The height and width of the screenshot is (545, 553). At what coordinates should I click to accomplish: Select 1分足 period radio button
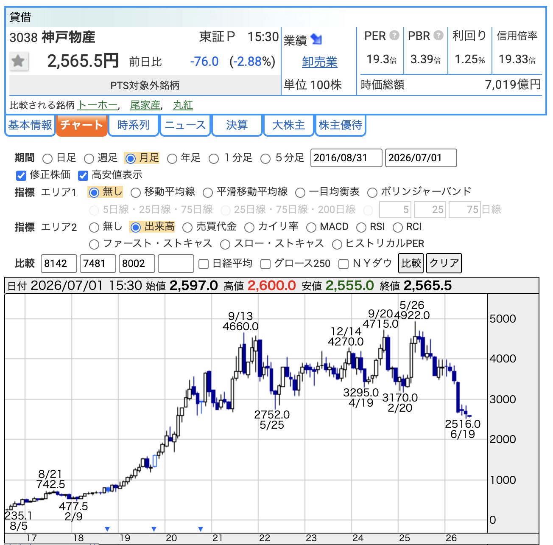pos(214,159)
